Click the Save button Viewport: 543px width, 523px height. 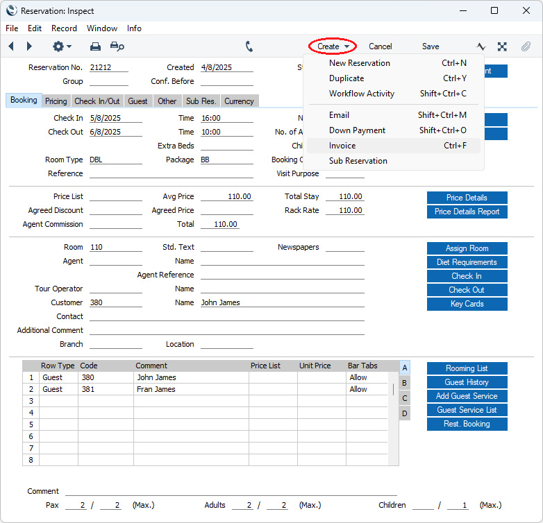(x=430, y=46)
